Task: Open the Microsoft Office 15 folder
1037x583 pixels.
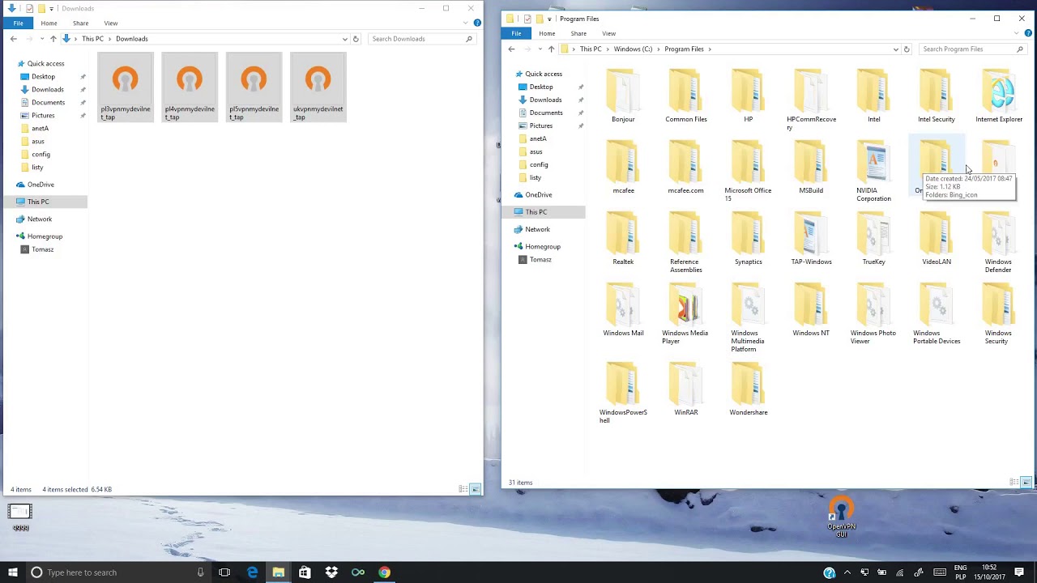Action: [x=748, y=172]
